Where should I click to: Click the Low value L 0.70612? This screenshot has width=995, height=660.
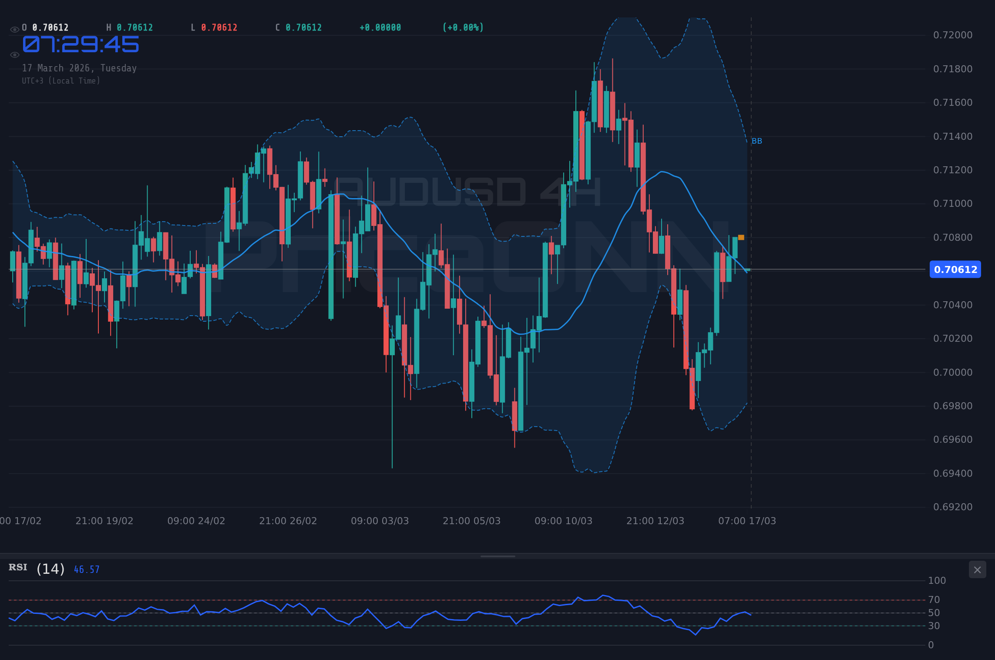[x=215, y=27]
